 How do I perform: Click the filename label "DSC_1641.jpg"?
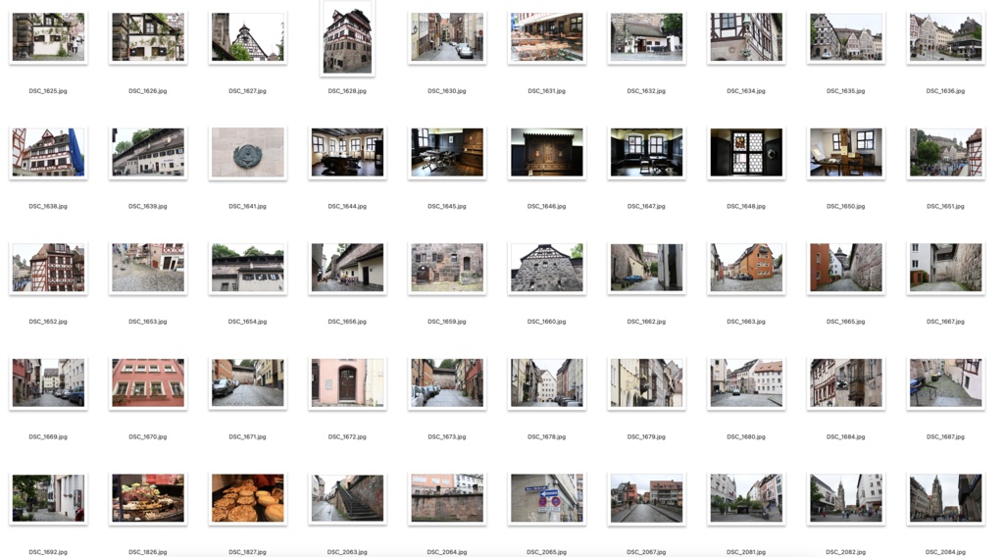[x=247, y=206]
